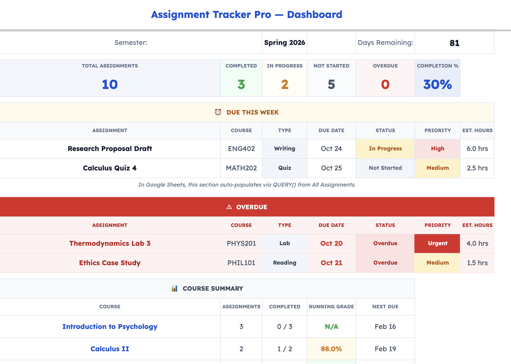Click the In Progress status badge for Research Proposal Draft

click(385, 149)
